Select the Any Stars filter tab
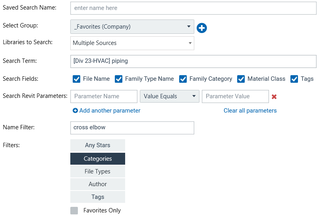This screenshot has width=323, height=216. click(98, 145)
